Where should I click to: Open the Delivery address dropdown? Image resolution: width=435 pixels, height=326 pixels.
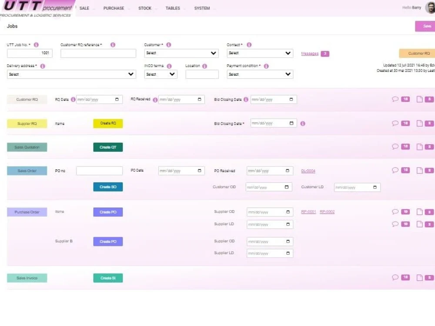click(71, 74)
